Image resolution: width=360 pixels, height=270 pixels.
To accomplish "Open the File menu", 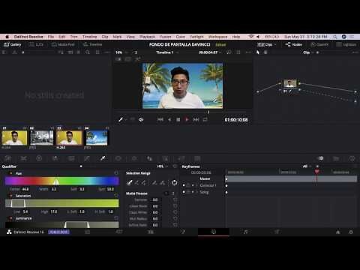I will coord(51,37).
